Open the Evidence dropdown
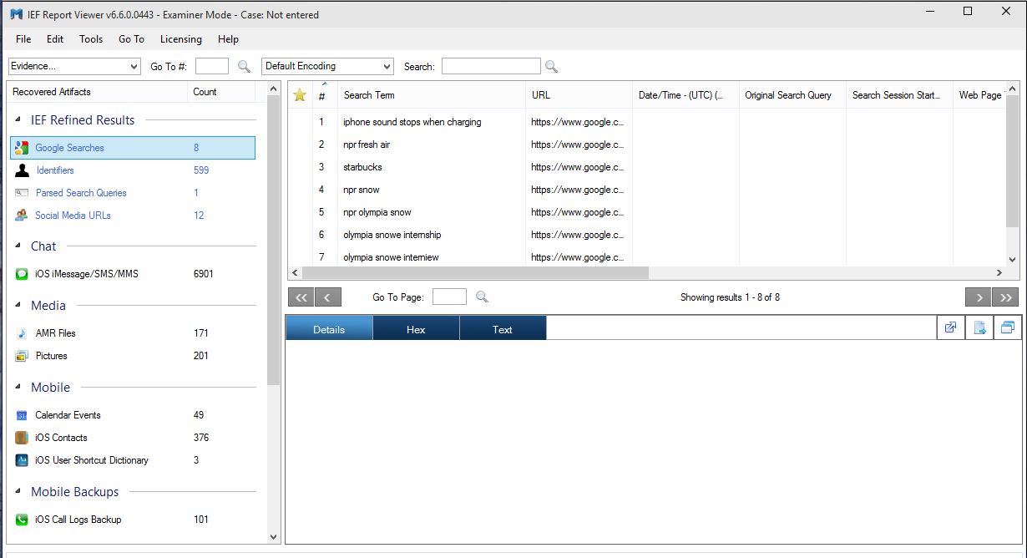1027x558 pixels. tap(134, 67)
